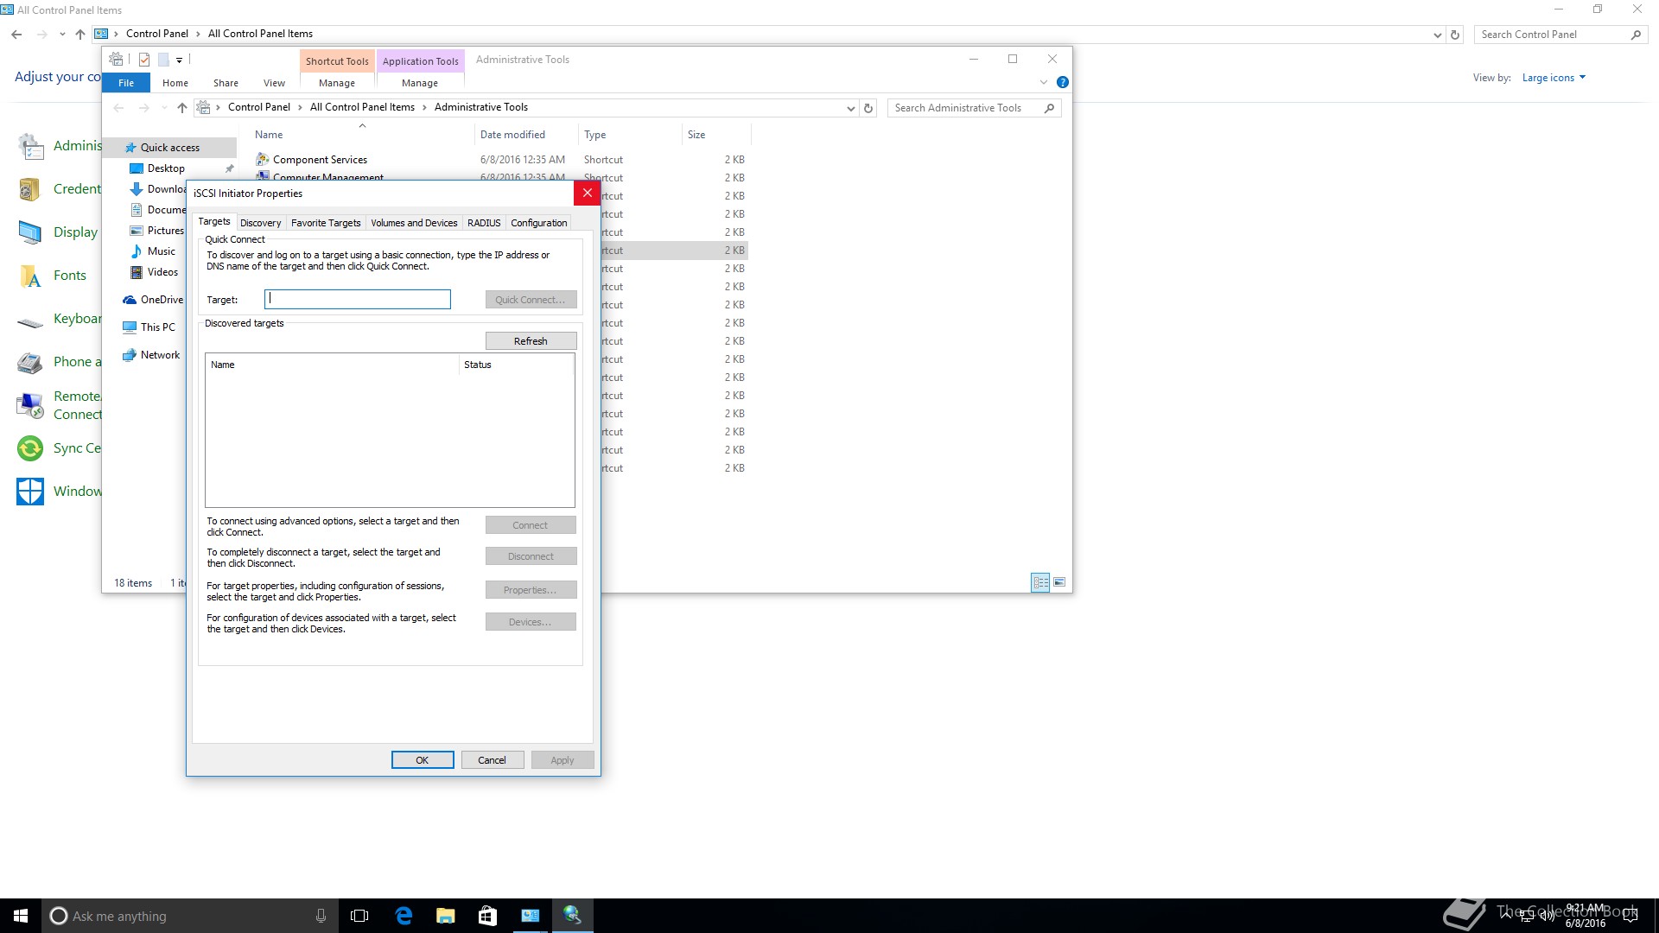The height and width of the screenshot is (933, 1659).
Task: Go back in Control Panel window
Action: (16, 35)
